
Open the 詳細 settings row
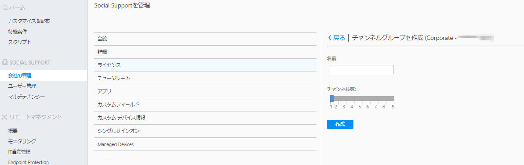point(205,52)
